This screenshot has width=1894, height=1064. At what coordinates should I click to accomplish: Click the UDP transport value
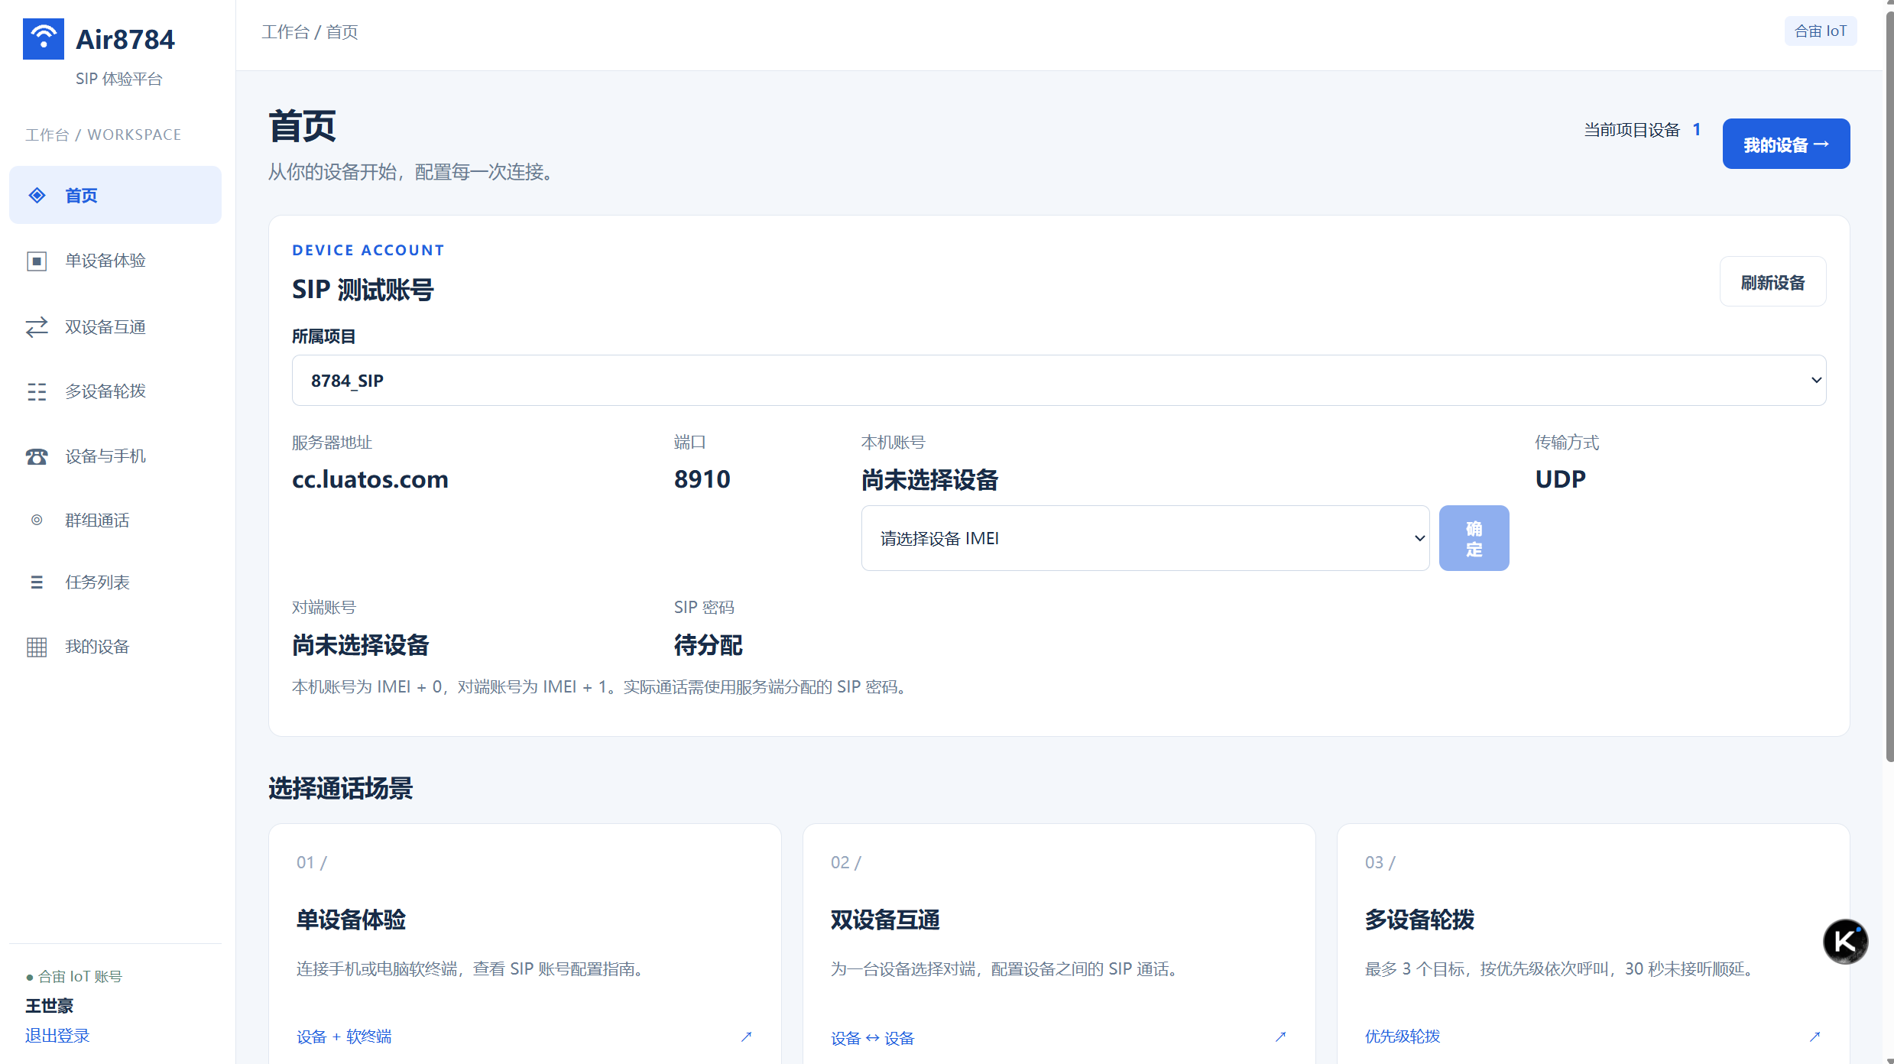(x=1560, y=479)
